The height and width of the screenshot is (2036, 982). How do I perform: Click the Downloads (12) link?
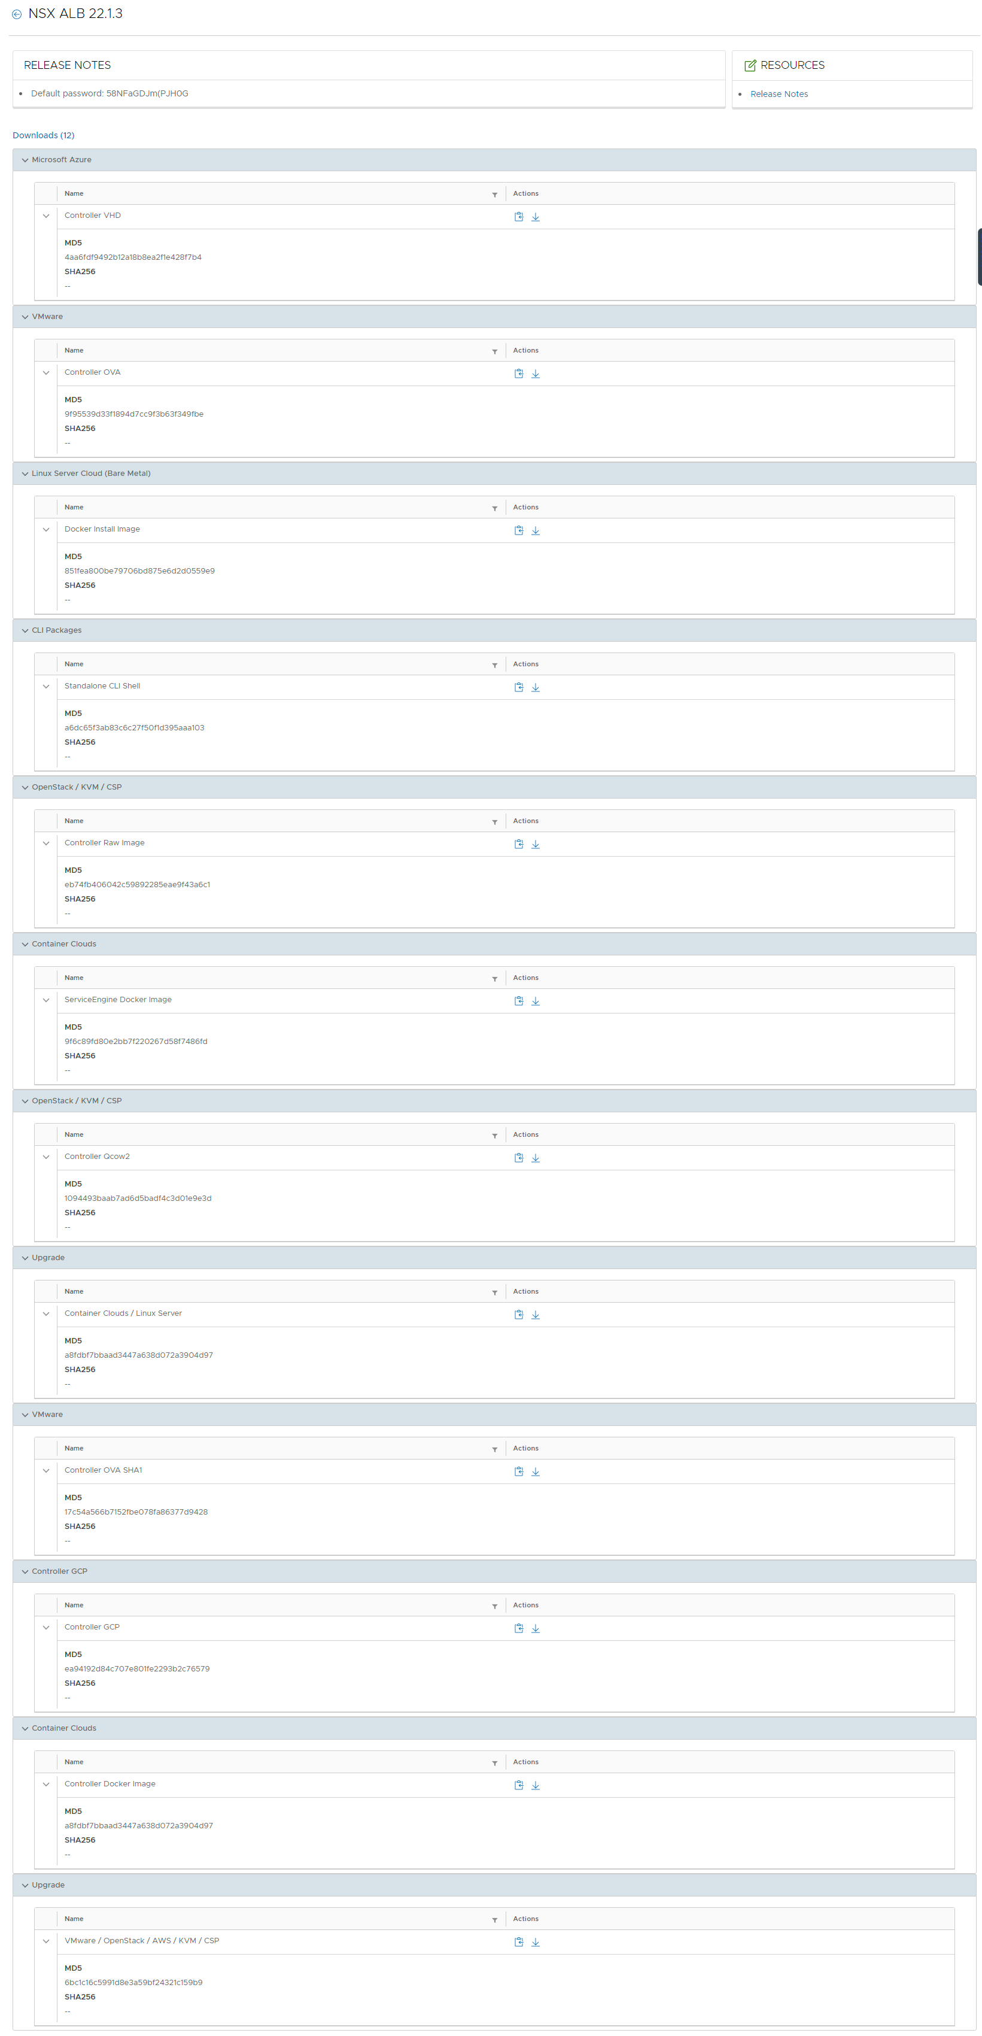click(44, 135)
